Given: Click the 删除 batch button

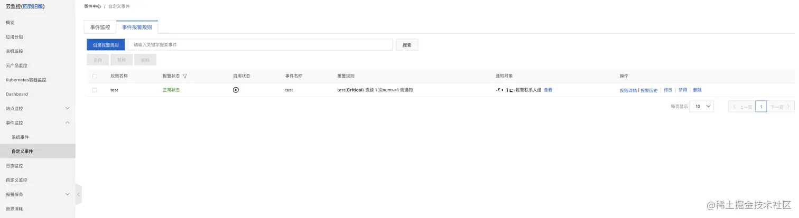Looking at the screenshot, I should coord(145,60).
